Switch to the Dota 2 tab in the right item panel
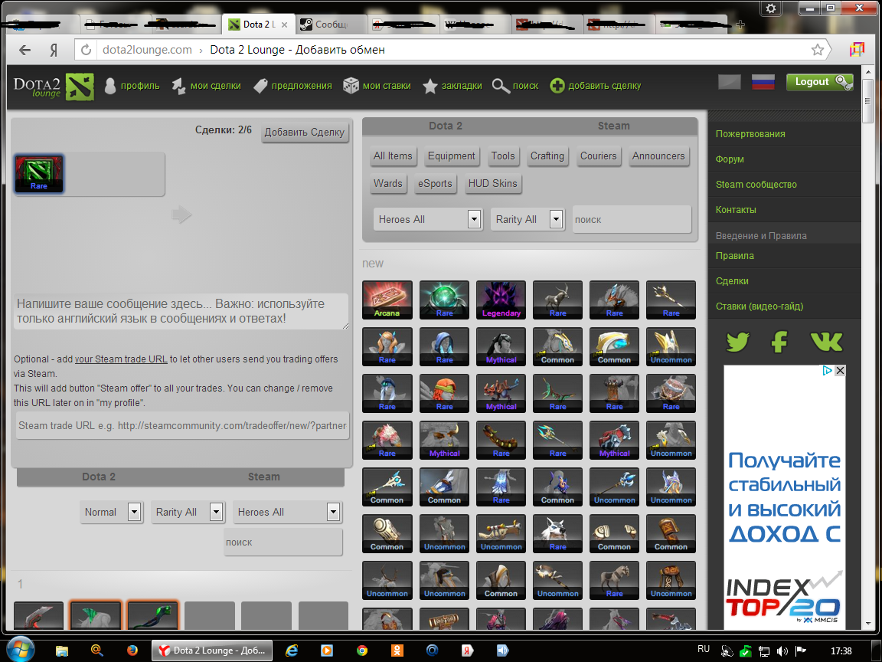Image resolution: width=882 pixels, height=662 pixels. tap(446, 126)
